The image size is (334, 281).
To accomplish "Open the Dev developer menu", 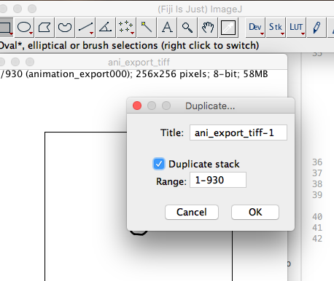I will (255, 27).
